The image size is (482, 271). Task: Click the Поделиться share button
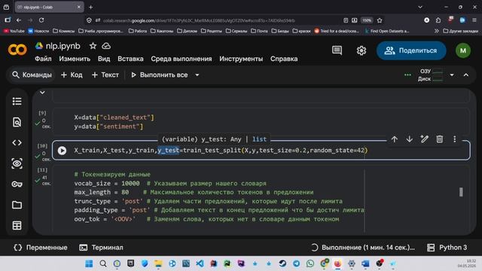pyautogui.click(x=411, y=50)
